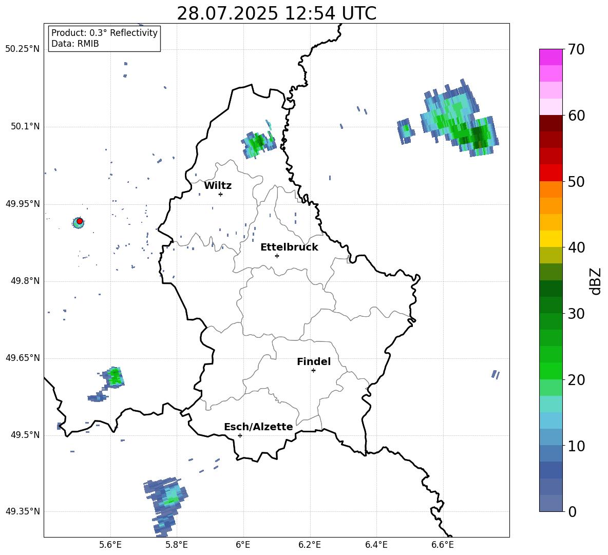Viewport: 608px width, 555px height.
Task: Click the Ettelbruck city label
Action: [289, 247]
